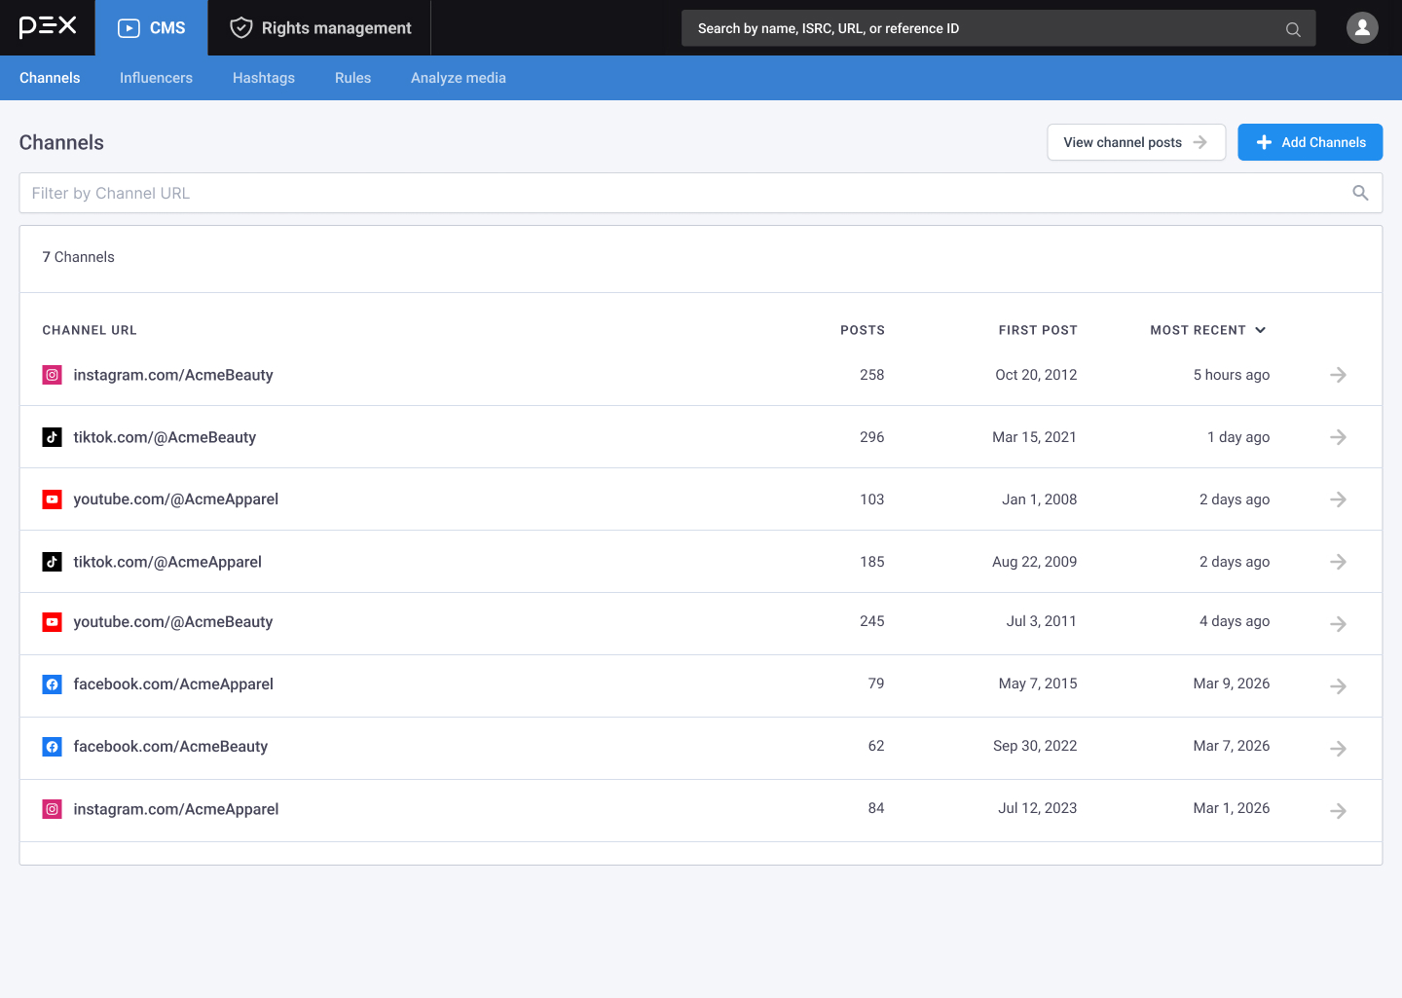The image size is (1402, 998).
Task: Select the CMS module icon
Action: pyautogui.click(x=127, y=27)
